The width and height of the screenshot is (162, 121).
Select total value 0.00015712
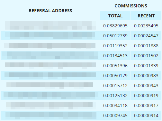click(115, 86)
